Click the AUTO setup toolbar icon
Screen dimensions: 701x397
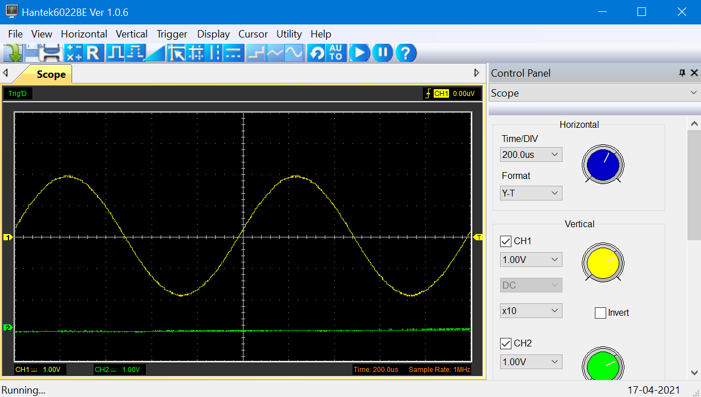(x=335, y=53)
